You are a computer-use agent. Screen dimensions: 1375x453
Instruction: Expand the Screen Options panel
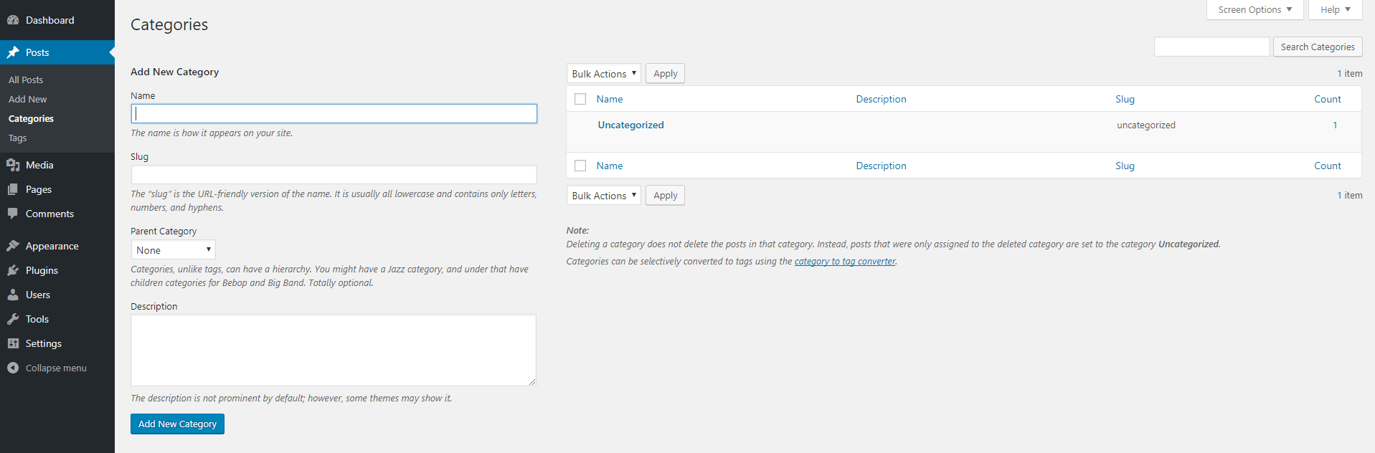[1254, 9]
